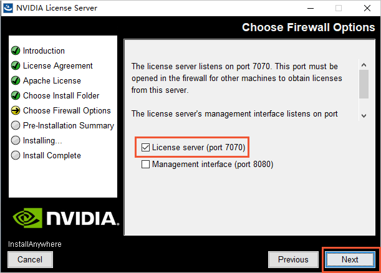
Task: Enable Management interface port 8080 checkbox
Action: (146, 165)
